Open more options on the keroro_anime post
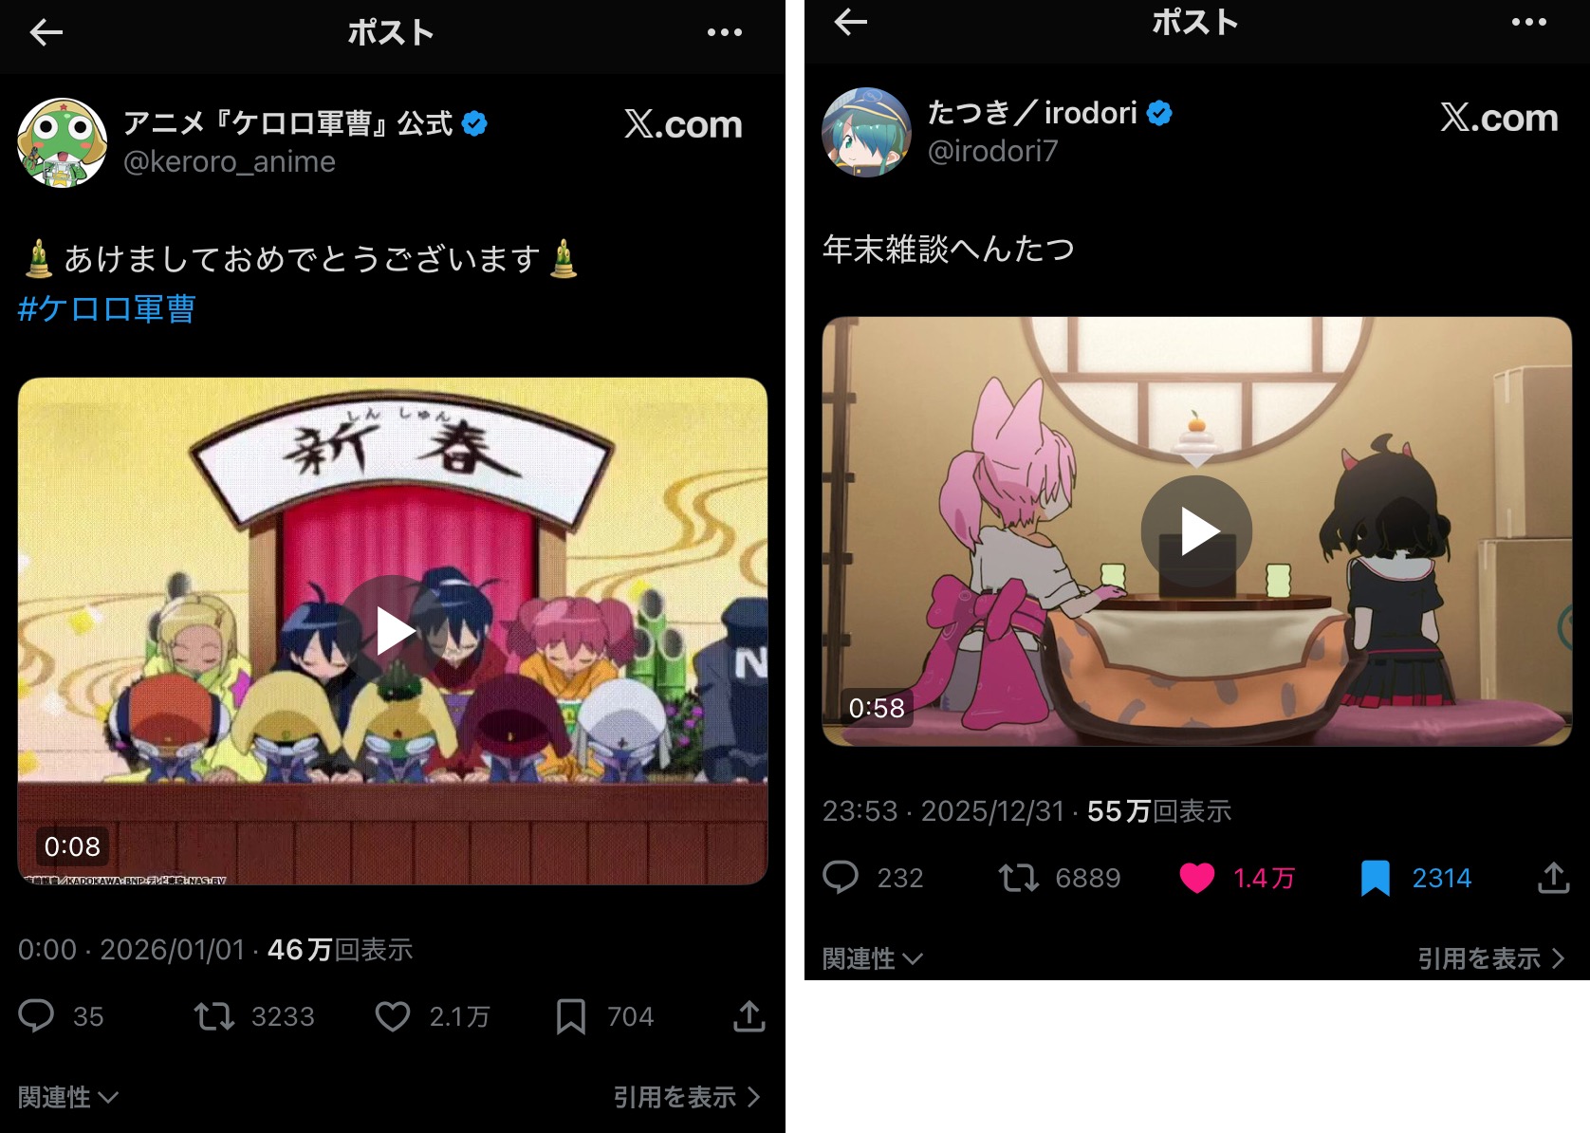Screen dimensions: 1590x1133 click(x=725, y=33)
